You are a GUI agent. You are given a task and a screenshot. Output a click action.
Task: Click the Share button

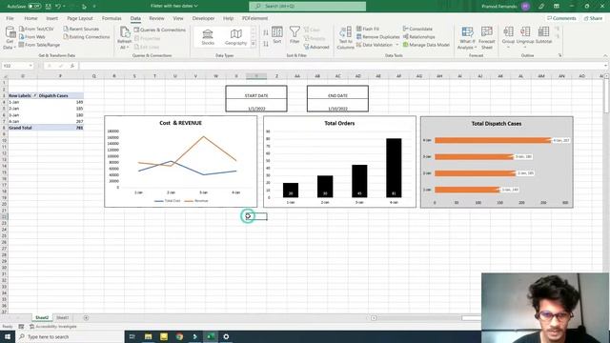click(x=593, y=18)
